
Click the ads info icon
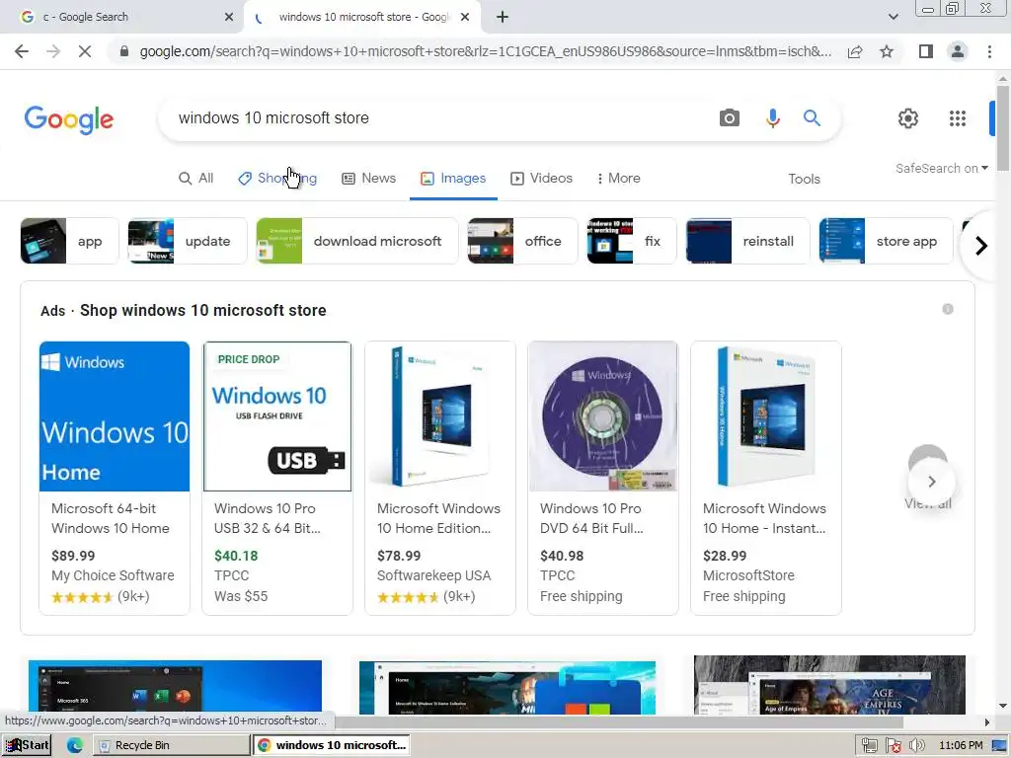(x=947, y=309)
